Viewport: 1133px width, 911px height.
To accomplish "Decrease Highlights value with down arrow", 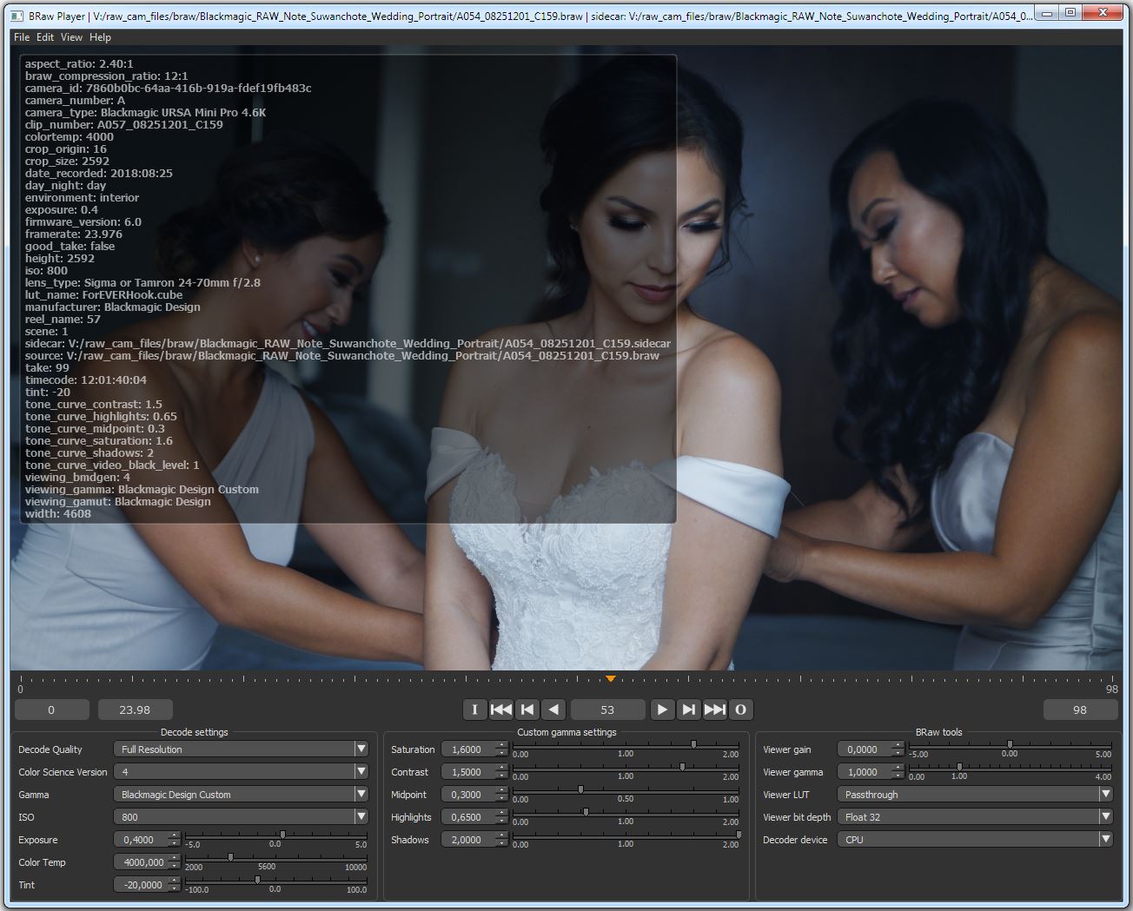I will (501, 821).
